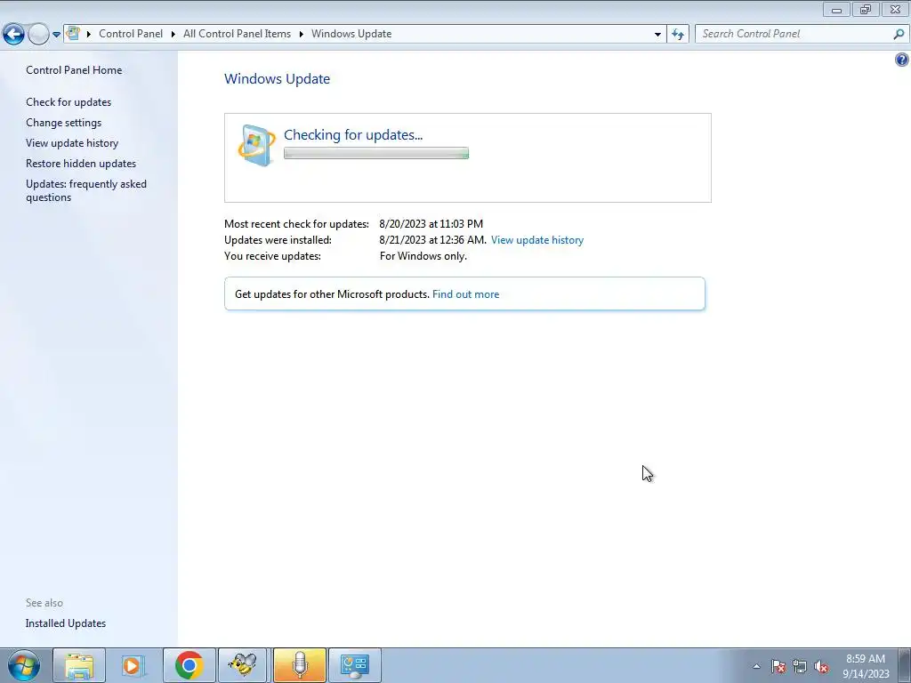Open the recent pages dropdown arrow
This screenshot has height=683, width=911.
pos(56,35)
